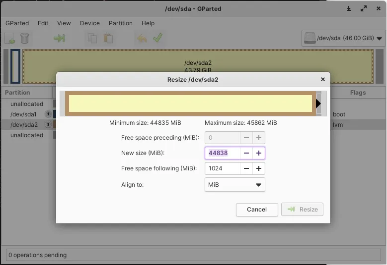Viewport: 387px width, 265px height.
Task: Click the lock icon beside /dev/sda2
Action: (x=48, y=124)
